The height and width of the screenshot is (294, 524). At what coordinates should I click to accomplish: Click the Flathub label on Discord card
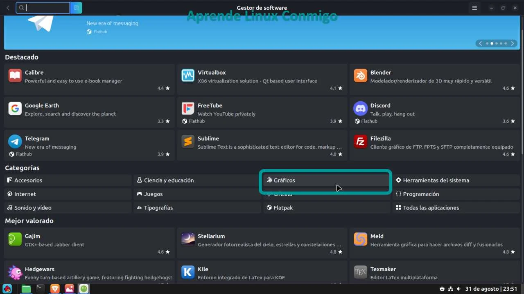click(366, 121)
